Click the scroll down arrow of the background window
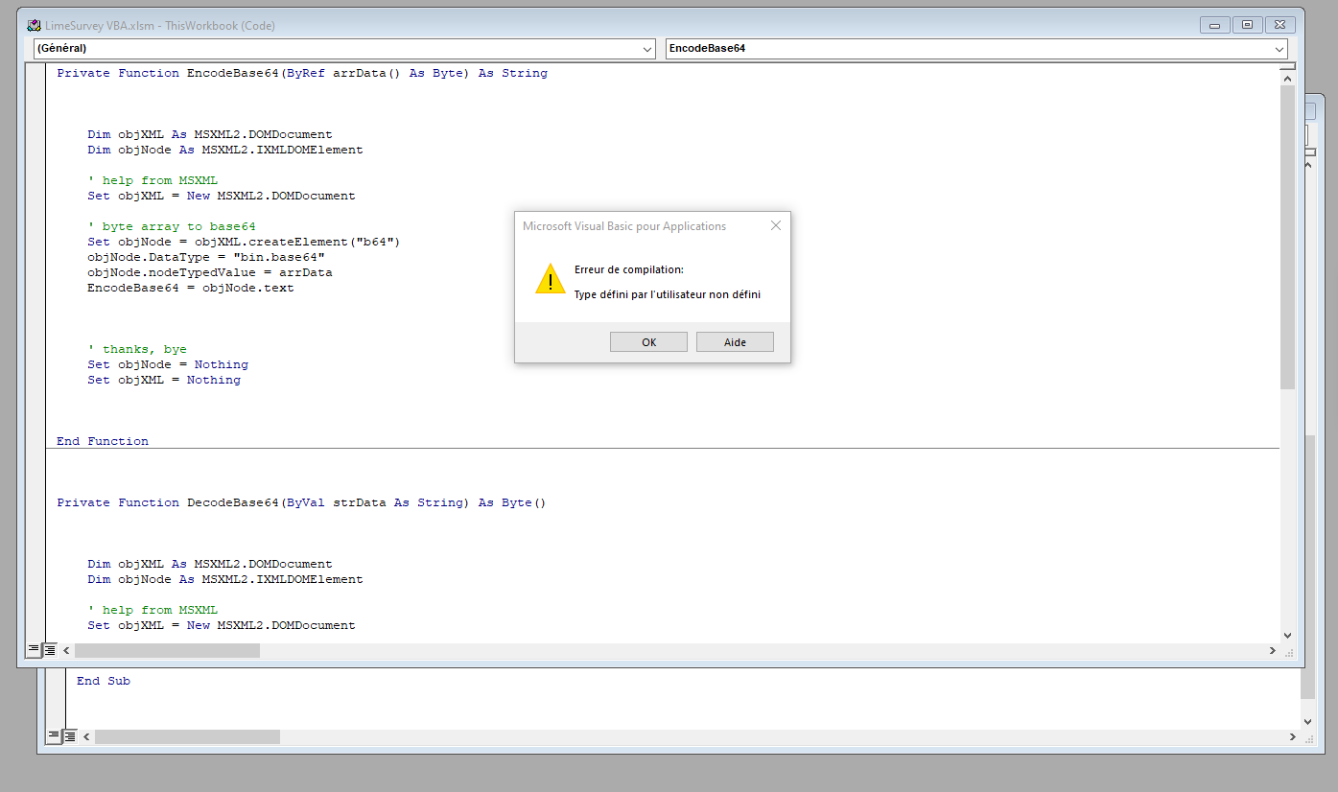Viewport: 1338px width, 792px height. pyautogui.click(x=1307, y=721)
